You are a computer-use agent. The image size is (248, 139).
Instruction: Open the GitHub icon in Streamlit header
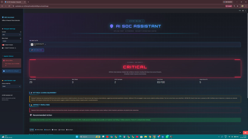click(x=243, y=10)
